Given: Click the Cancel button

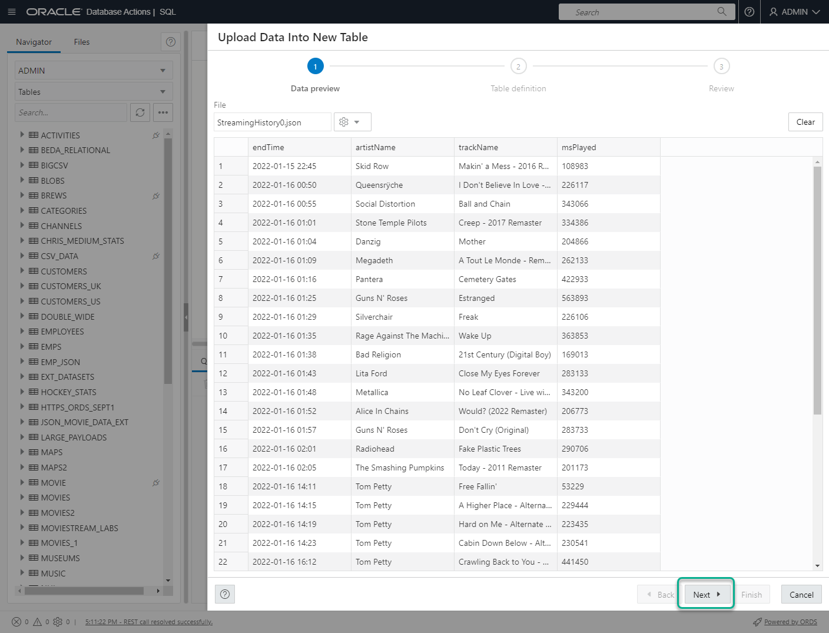Looking at the screenshot, I should (x=801, y=594).
